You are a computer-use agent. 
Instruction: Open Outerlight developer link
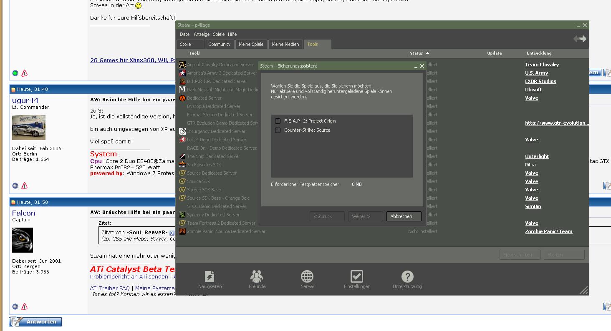[x=537, y=156]
